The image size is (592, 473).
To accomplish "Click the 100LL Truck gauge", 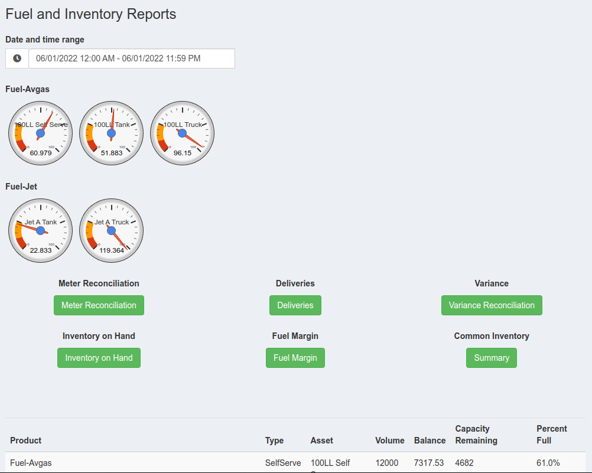I will click(182, 133).
